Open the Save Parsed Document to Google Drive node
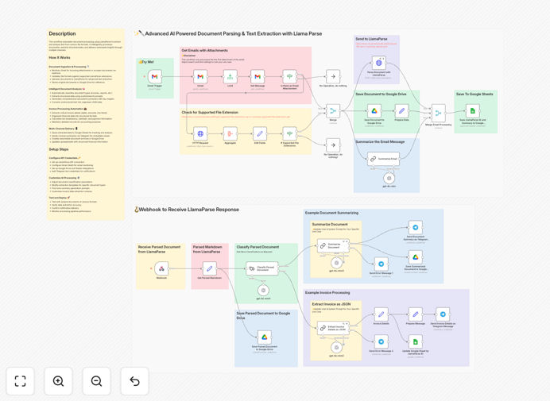 [x=265, y=337]
